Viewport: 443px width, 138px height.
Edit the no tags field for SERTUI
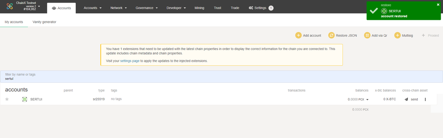tap(116, 99)
